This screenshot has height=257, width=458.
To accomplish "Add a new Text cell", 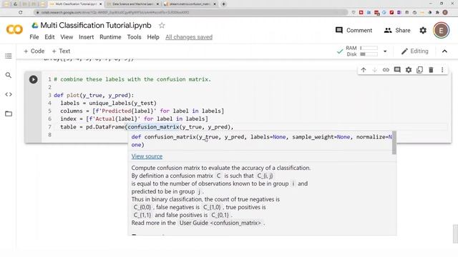I will pos(61,51).
